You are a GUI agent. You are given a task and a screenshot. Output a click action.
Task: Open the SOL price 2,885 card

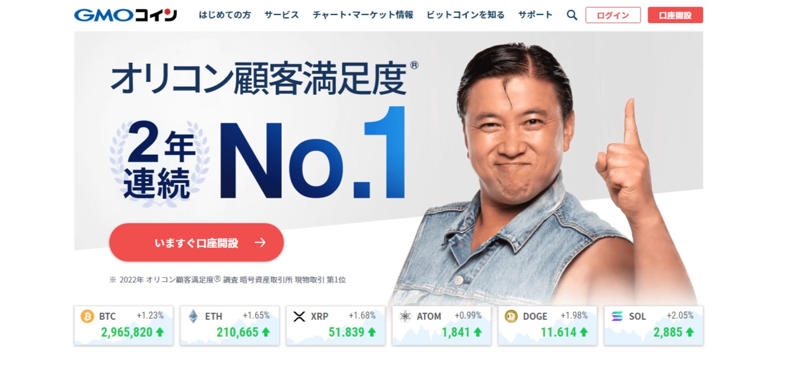pos(653,326)
